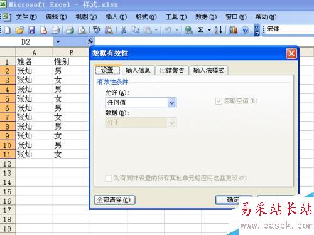
Task: Switch to the 设置 tab
Action: [x=107, y=70]
